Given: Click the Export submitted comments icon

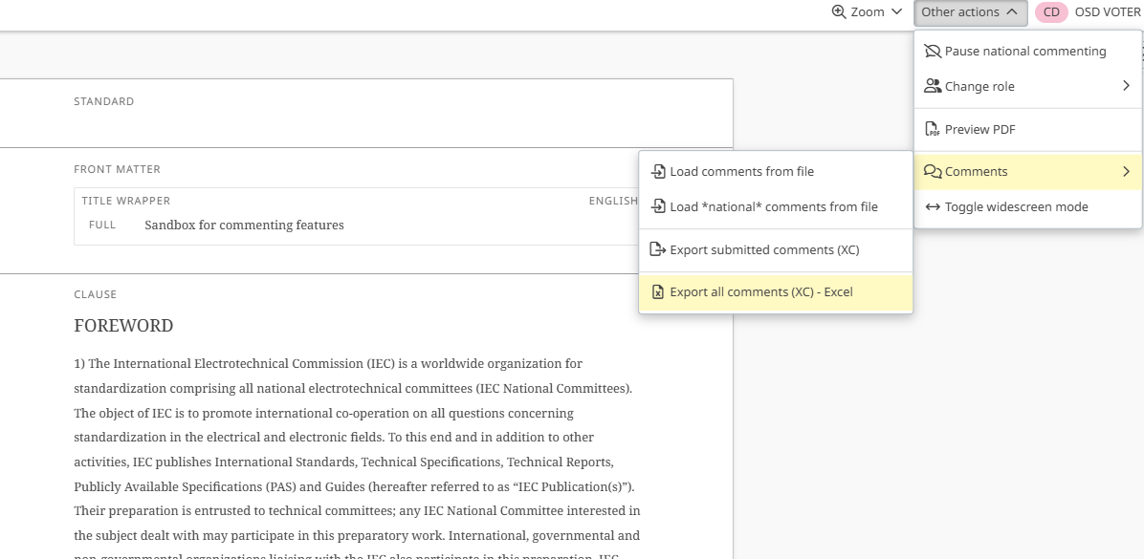Looking at the screenshot, I should point(658,250).
